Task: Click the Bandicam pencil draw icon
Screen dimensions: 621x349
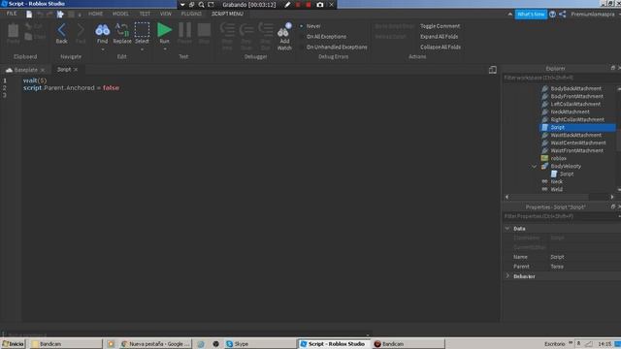Action: 287,5
